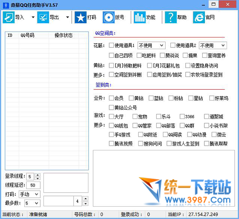
Task: Check the 手Q游戏 option
Action: click(111, 134)
